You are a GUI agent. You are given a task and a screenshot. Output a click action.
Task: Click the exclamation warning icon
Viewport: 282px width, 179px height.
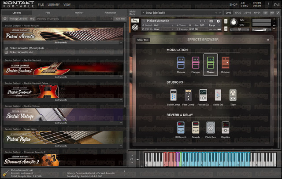268,5
